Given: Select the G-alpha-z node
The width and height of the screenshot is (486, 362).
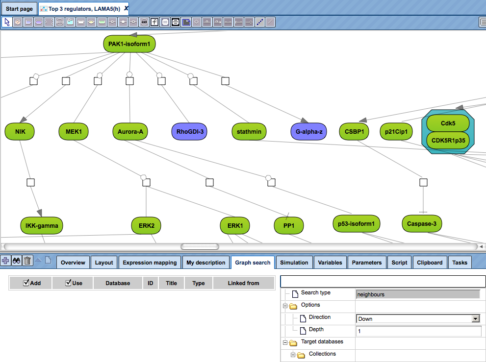Looking at the screenshot, I should (308, 132).
